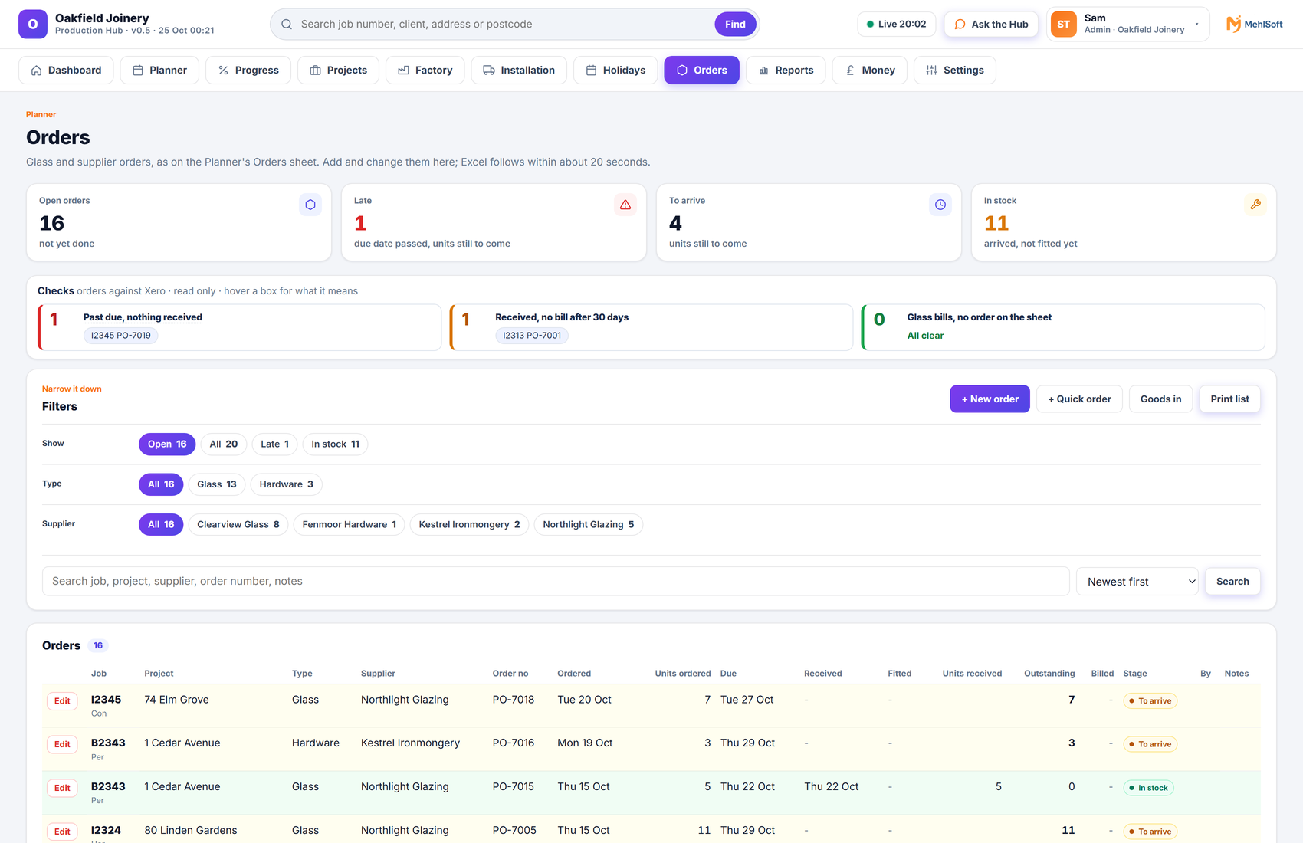Open the Installation tab
This screenshot has height=843, width=1303.
(519, 70)
